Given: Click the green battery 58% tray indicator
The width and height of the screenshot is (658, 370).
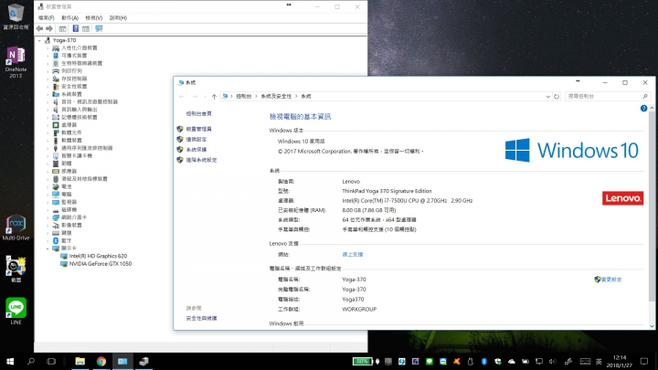Looking at the screenshot, I should pyautogui.click(x=362, y=361).
